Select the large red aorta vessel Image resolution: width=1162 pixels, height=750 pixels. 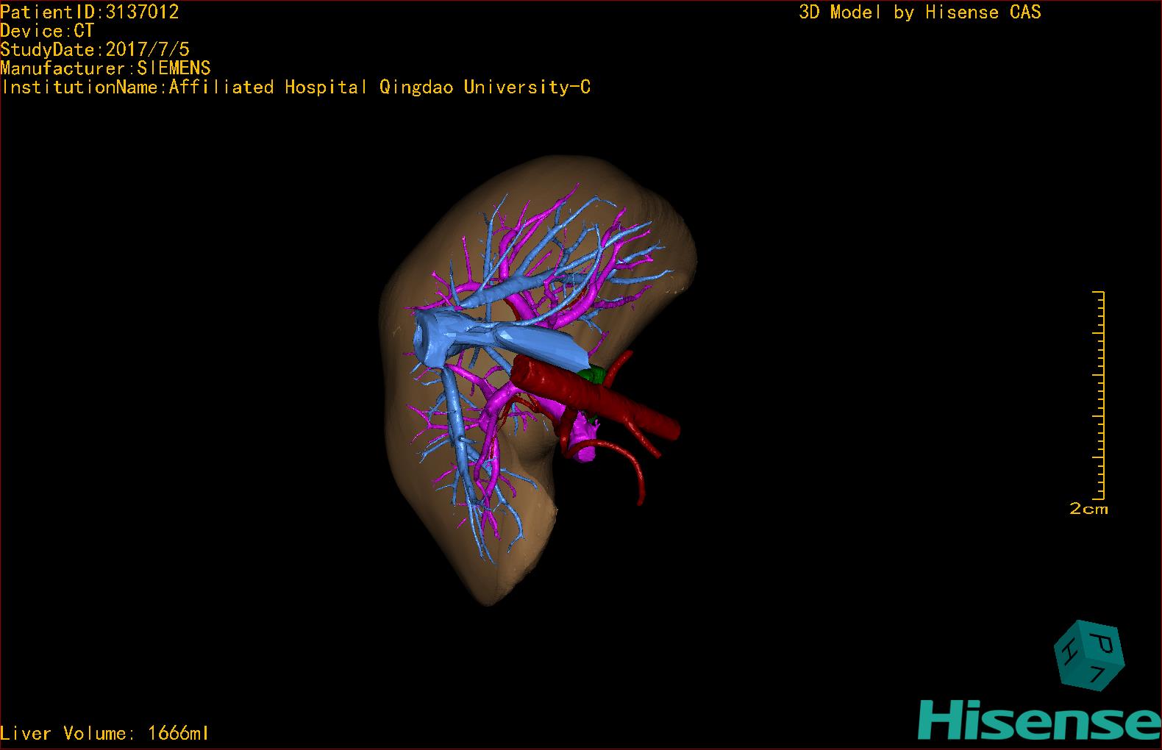(596, 399)
